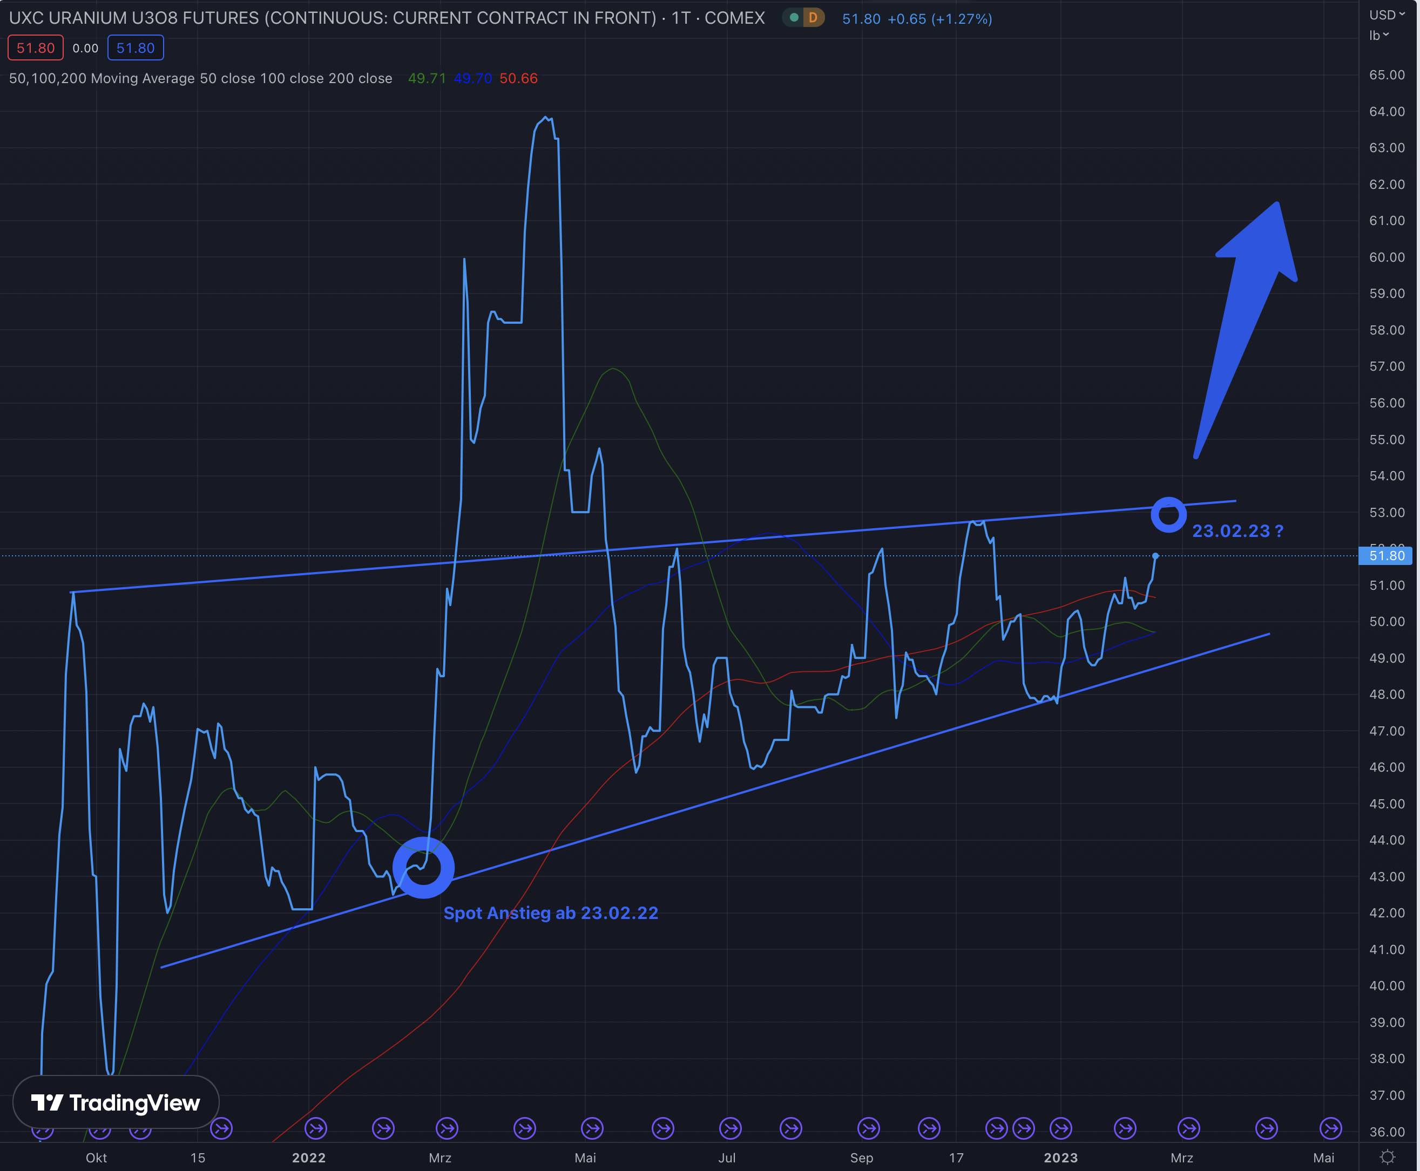Click the 0.00 spread value
Viewport: 1420px width, 1171px height.
point(85,48)
